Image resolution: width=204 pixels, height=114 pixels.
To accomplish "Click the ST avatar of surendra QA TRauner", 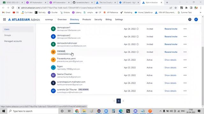I will click(x=53, y=91).
